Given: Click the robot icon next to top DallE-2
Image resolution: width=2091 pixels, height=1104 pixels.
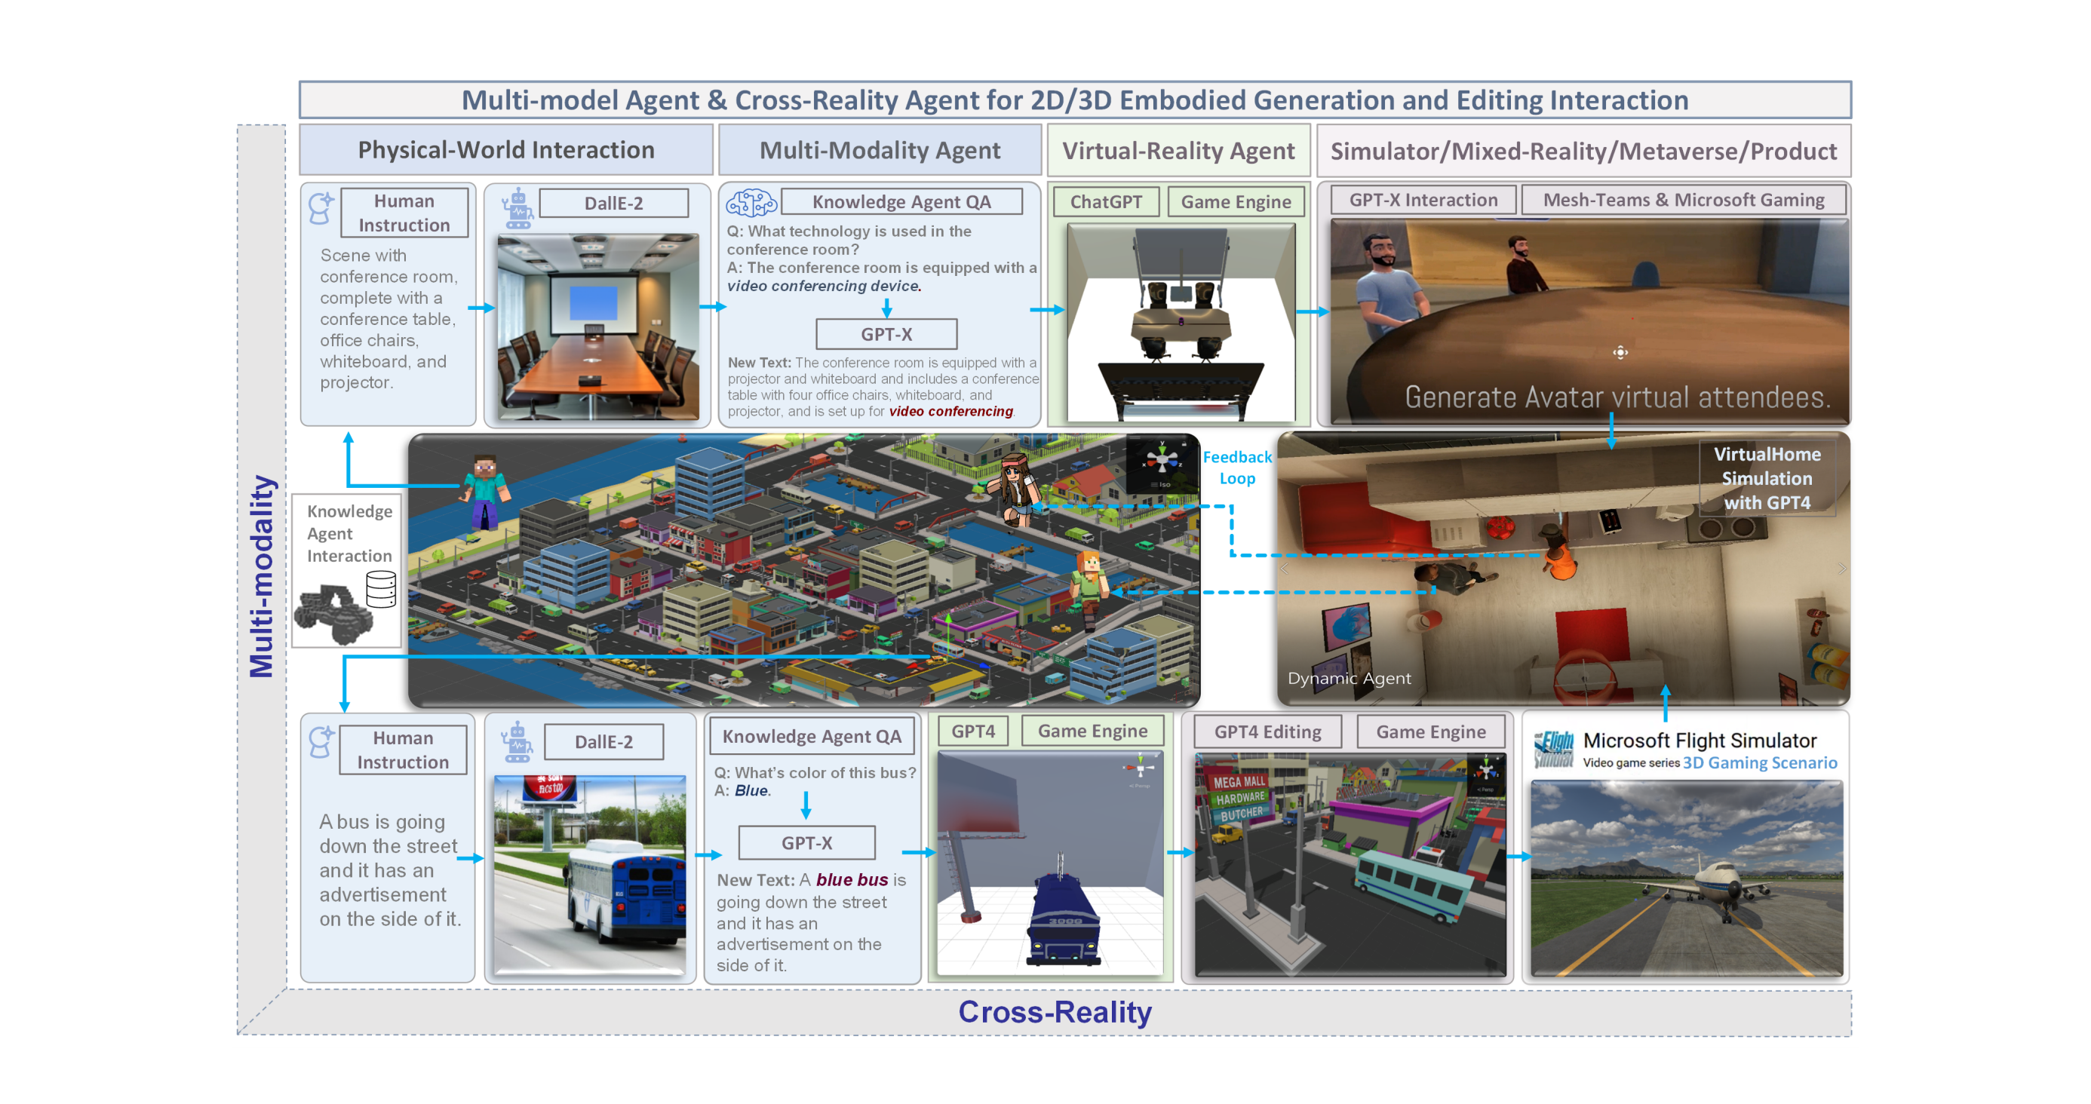Looking at the screenshot, I should [517, 209].
